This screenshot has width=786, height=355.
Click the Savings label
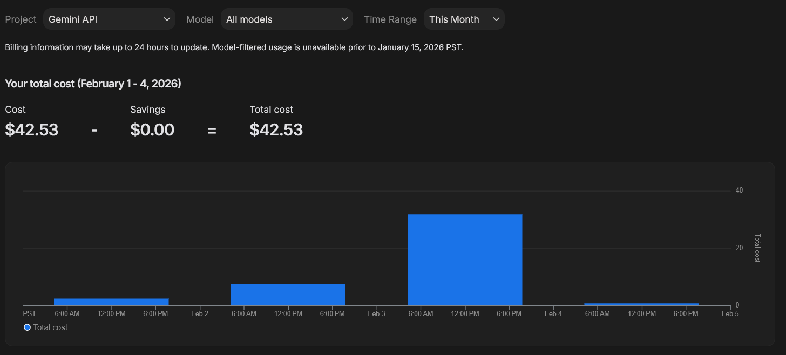tap(148, 110)
